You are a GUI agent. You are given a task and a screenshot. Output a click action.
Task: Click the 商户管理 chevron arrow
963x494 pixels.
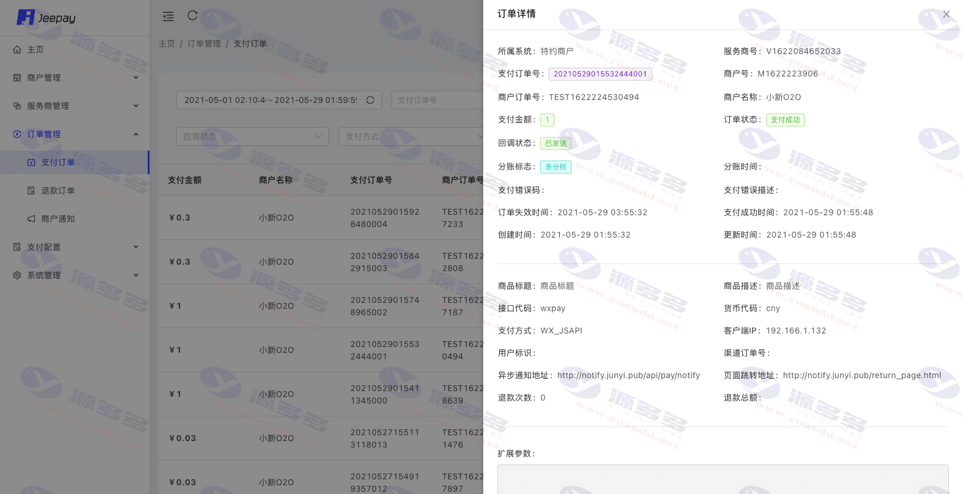point(136,78)
